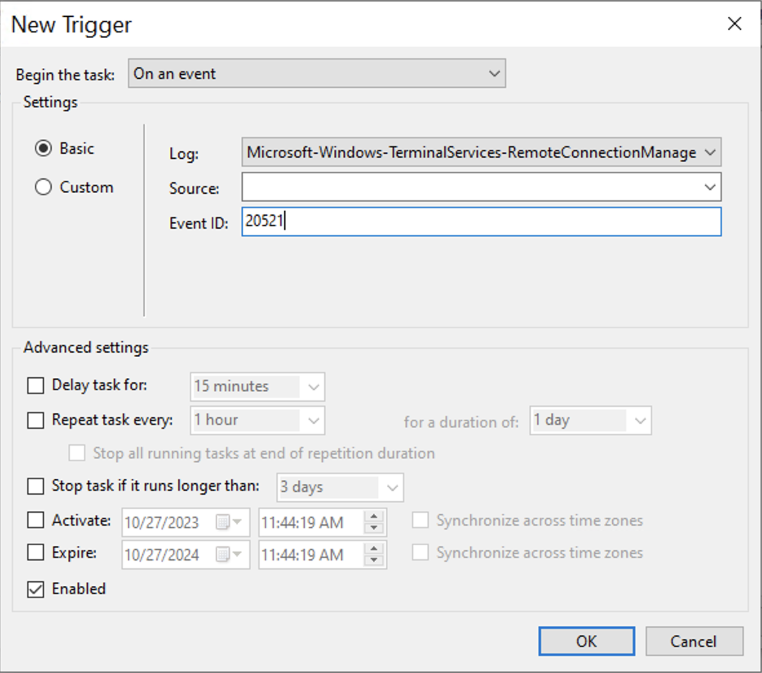Open the Begin the task dropdown
The image size is (762, 673).
[316, 74]
